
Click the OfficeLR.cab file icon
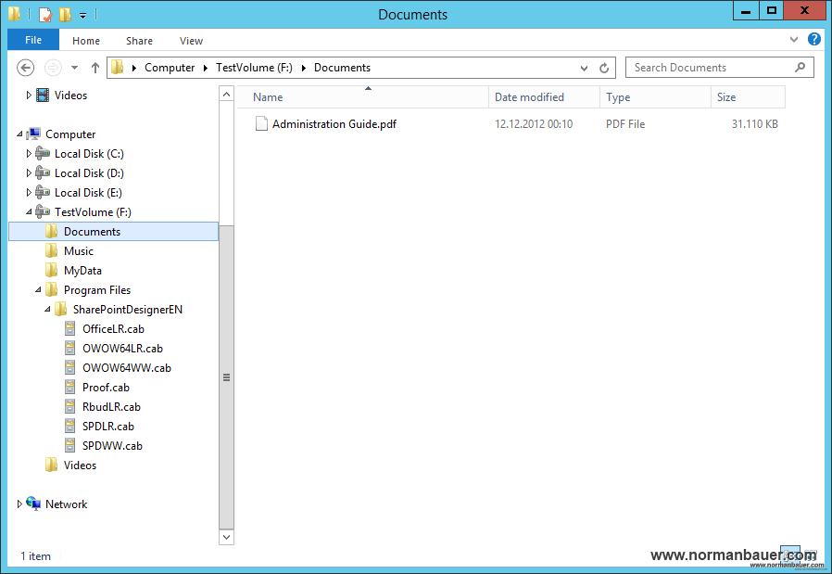(70, 329)
